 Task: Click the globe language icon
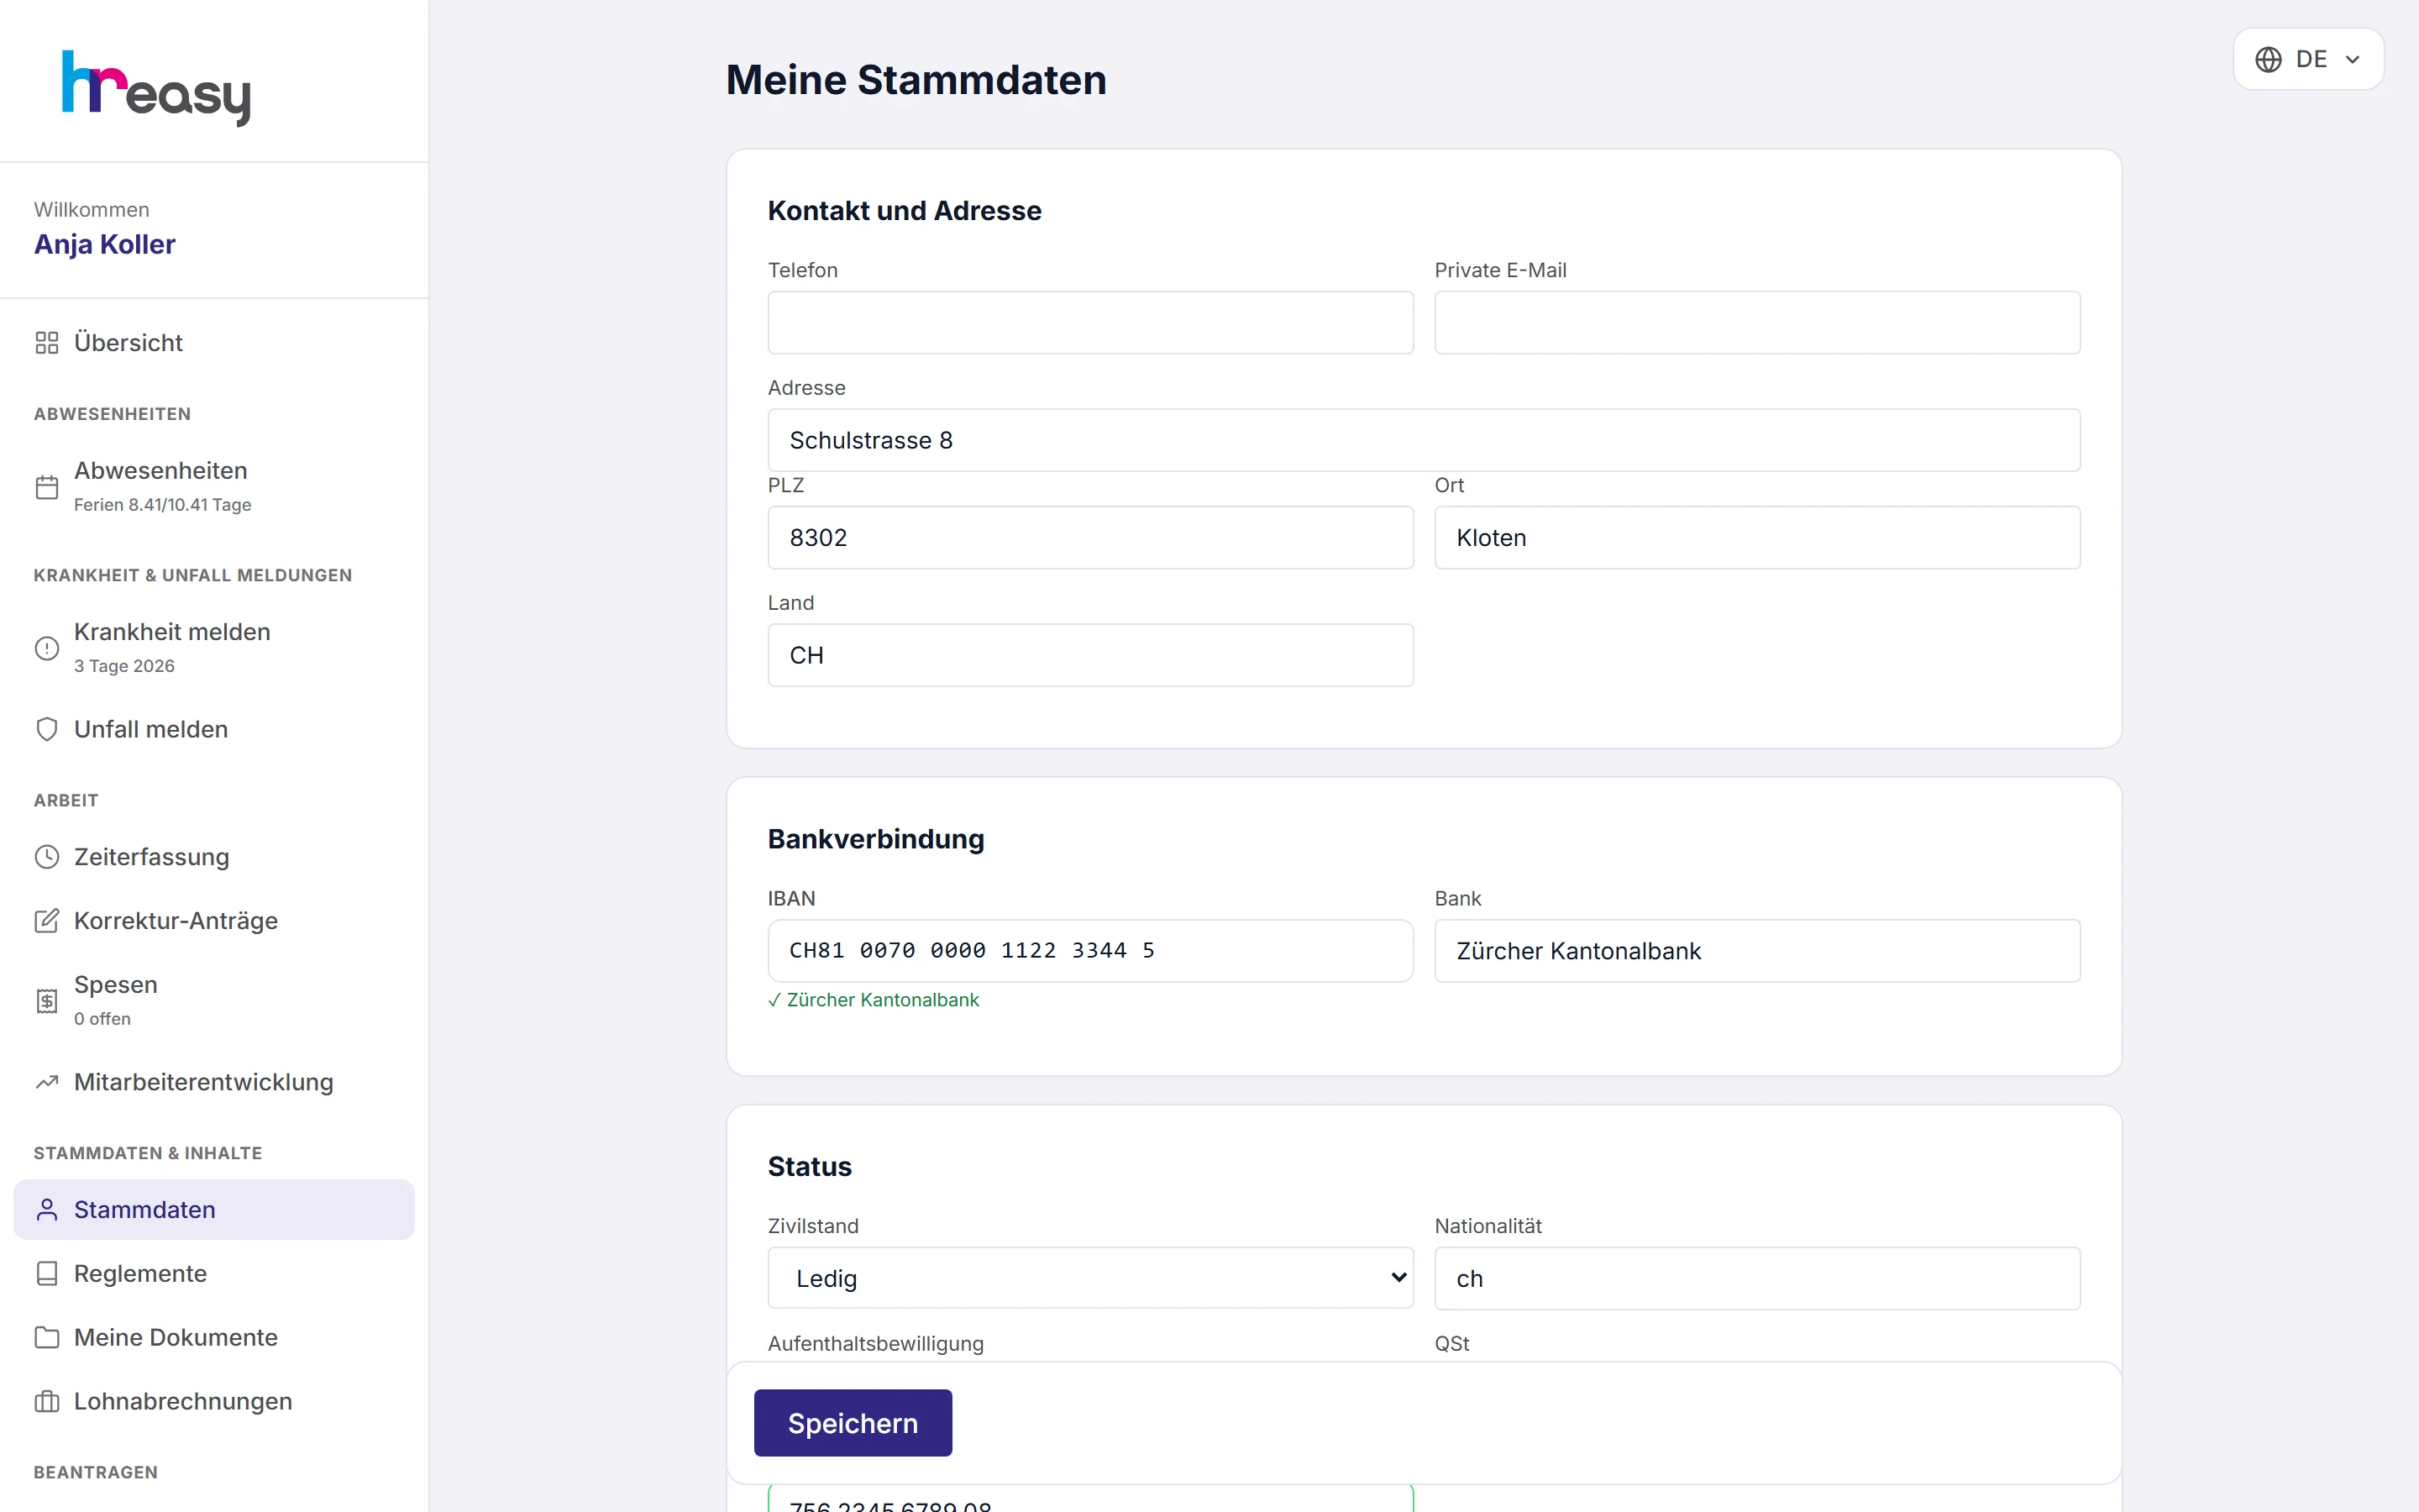pyautogui.click(x=2268, y=60)
